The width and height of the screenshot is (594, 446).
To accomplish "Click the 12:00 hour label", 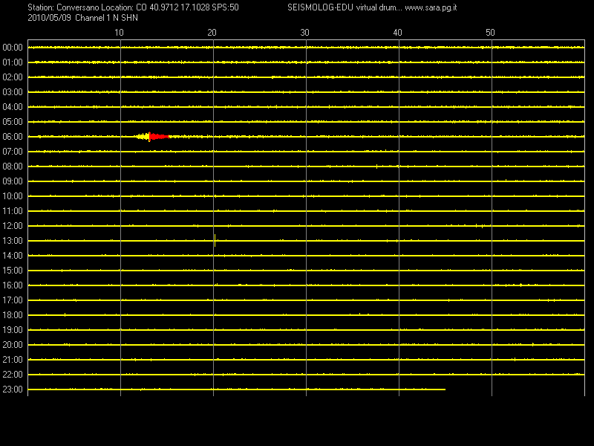I will (x=13, y=226).
